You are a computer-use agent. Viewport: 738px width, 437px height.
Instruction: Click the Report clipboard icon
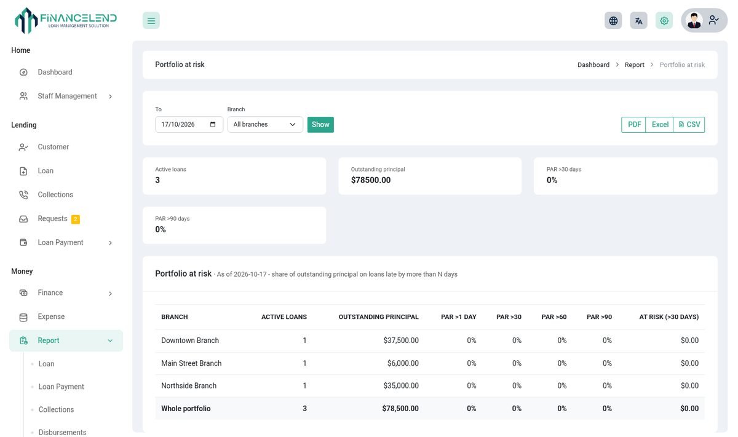coord(23,341)
